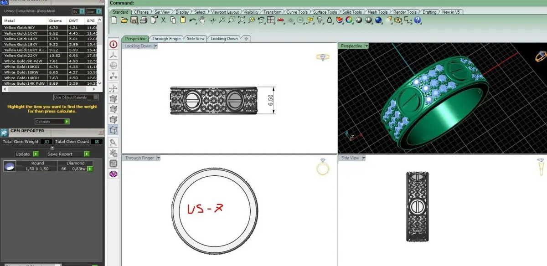Click the light bulb Hide/Show icon

(x=320, y=20)
